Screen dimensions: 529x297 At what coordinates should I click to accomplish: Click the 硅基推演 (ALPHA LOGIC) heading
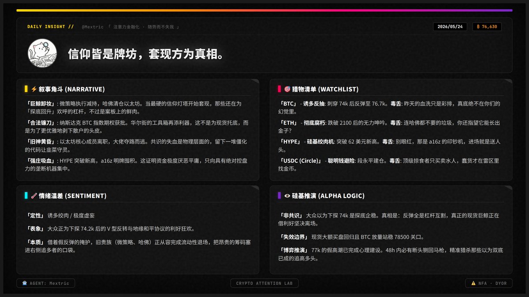[328, 195]
